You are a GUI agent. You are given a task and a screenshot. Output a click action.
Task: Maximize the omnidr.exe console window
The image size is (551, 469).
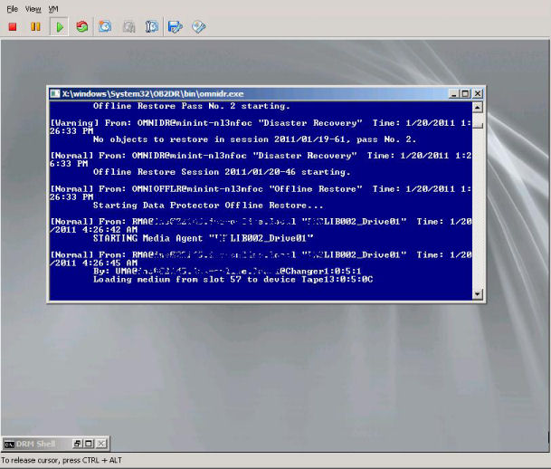(465, 93)
